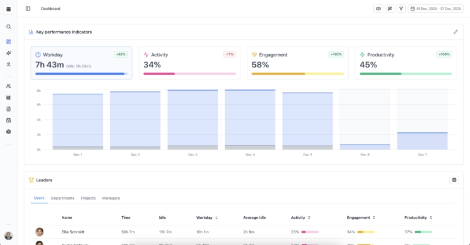Click the Dec 7 chart bar

coord(422,141)
